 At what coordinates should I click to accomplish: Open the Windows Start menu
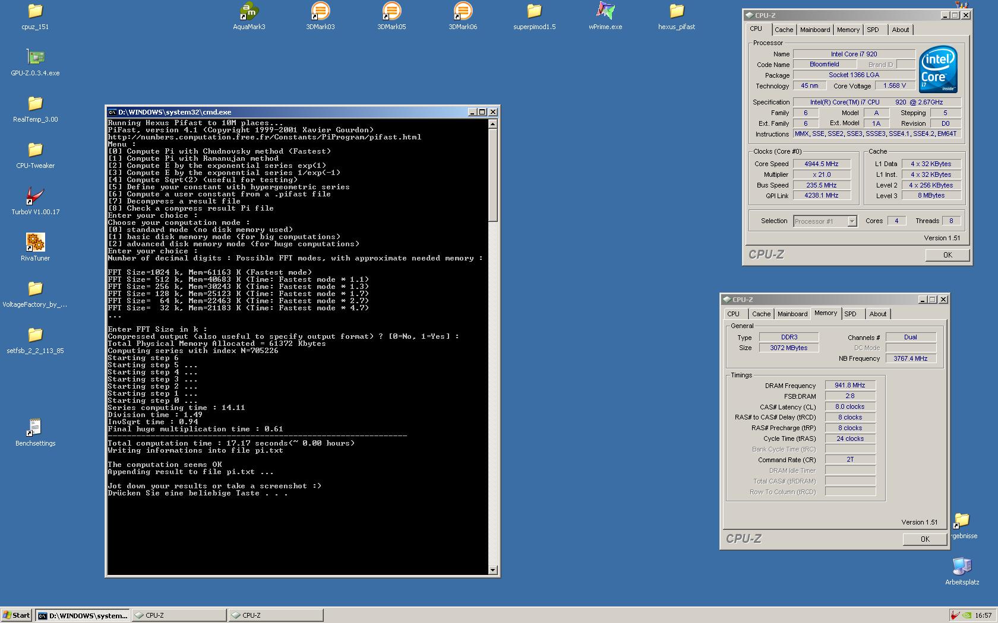[x=17, y=615]
